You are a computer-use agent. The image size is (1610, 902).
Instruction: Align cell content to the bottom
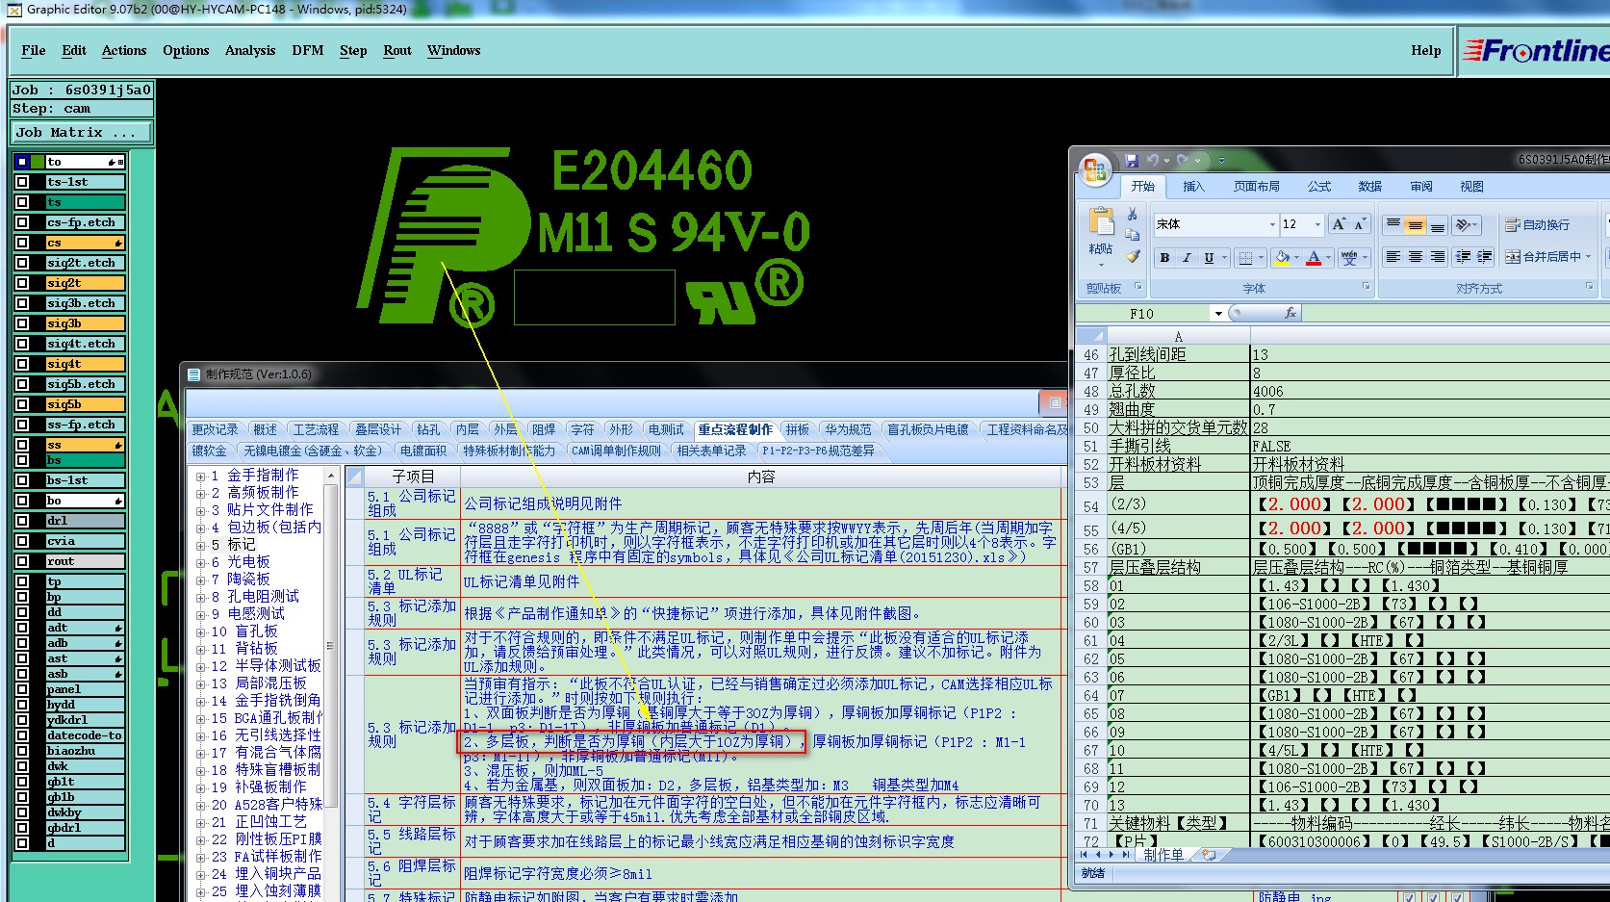click(1437, 224)
